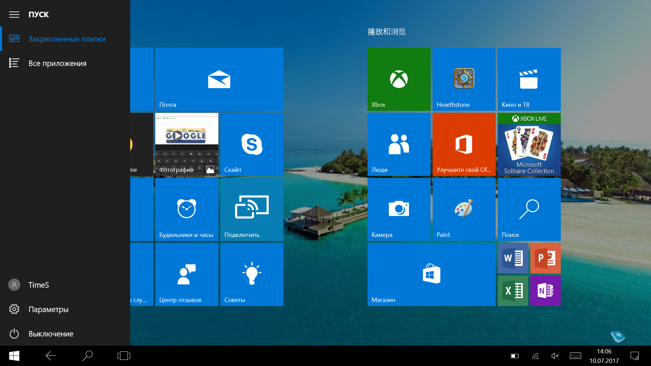Launch the Word tile
The height and width of the screenshot is (366, 651).
point(513,258)
